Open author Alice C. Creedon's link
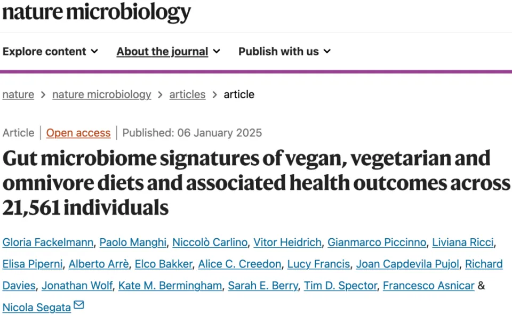512x315 pixels. (x=239, y=264)
